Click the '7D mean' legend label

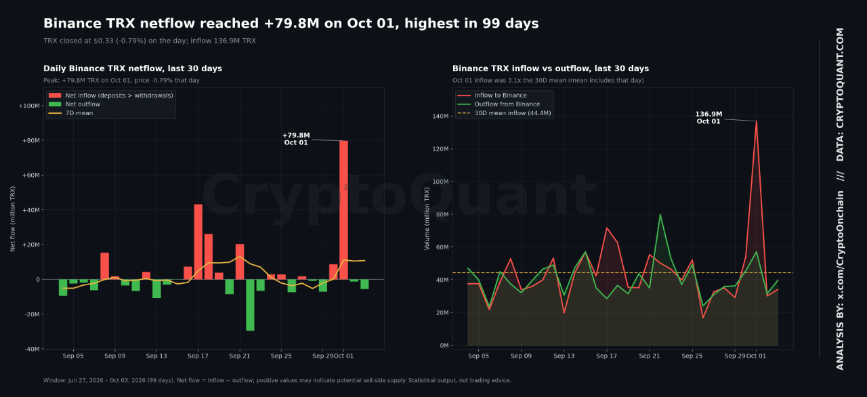[79, 113]
